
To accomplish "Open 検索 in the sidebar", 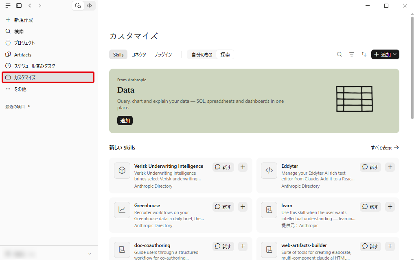I will pyautogui.click(x=48, y=31).
